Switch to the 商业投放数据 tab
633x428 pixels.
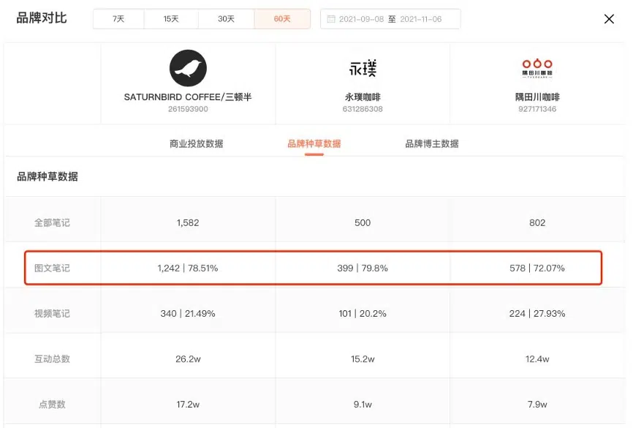(x=196, y=144)
